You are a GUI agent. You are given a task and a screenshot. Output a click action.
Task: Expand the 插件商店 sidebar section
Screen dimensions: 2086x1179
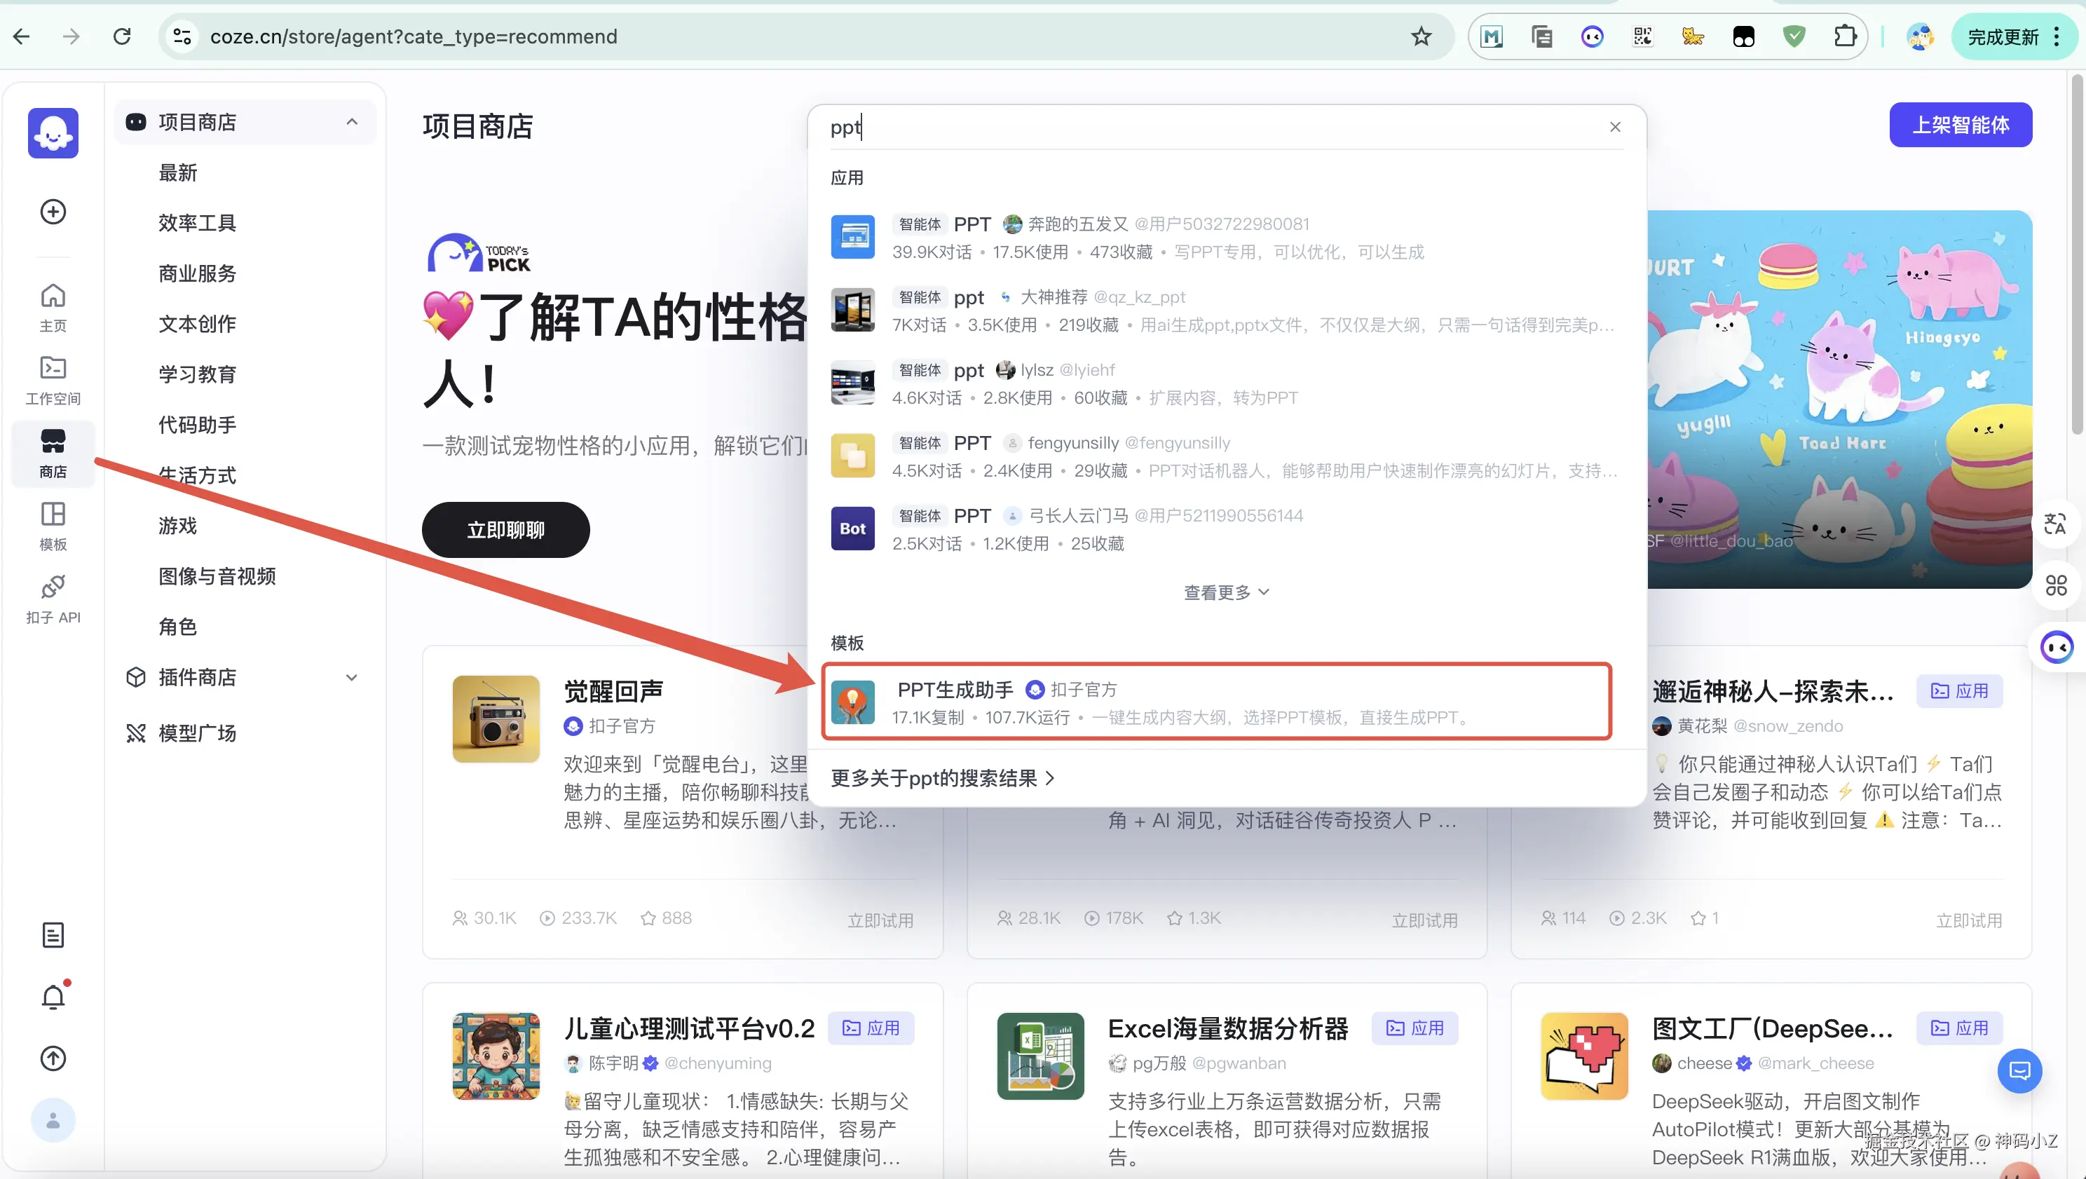point(351,677)
